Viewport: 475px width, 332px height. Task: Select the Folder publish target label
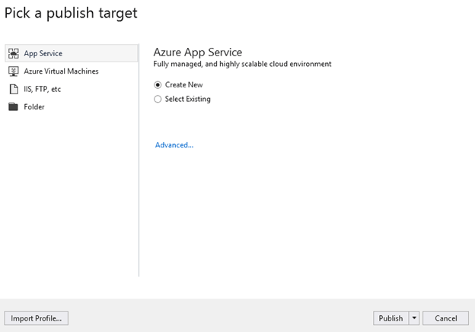click(34, 106)
